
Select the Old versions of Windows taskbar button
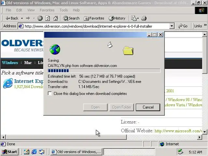[76, 152]
